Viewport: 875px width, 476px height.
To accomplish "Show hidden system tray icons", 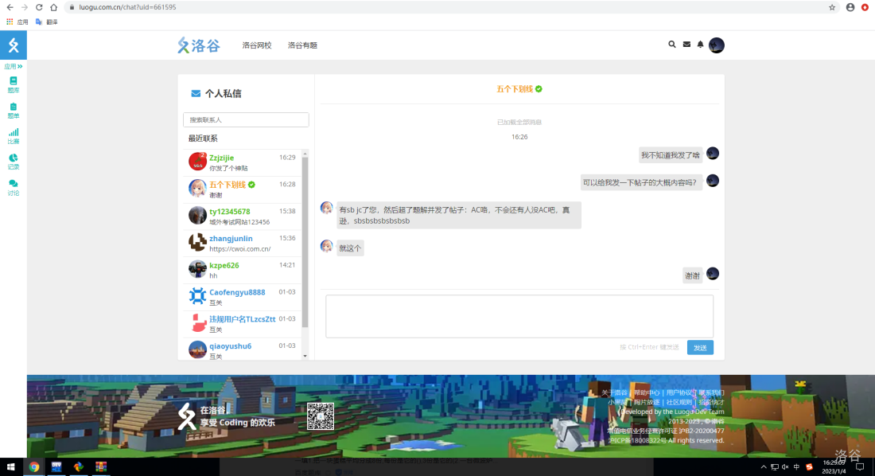I will coord(764,466).
